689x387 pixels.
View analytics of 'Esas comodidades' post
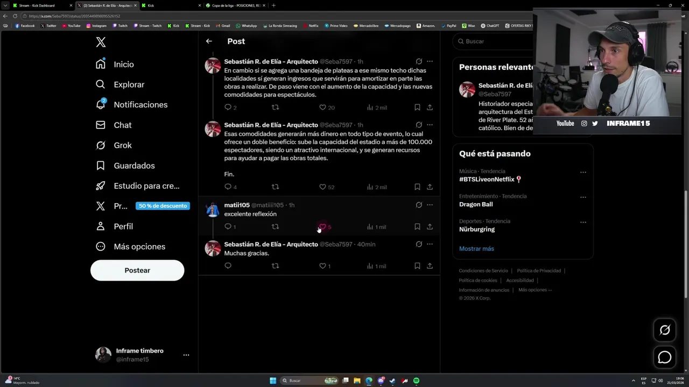377,187
